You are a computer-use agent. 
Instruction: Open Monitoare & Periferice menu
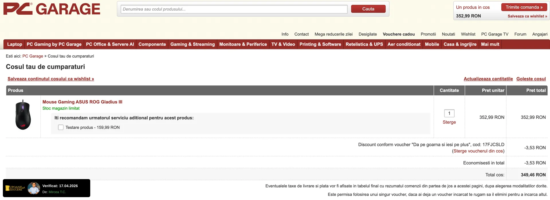[243, 44]
